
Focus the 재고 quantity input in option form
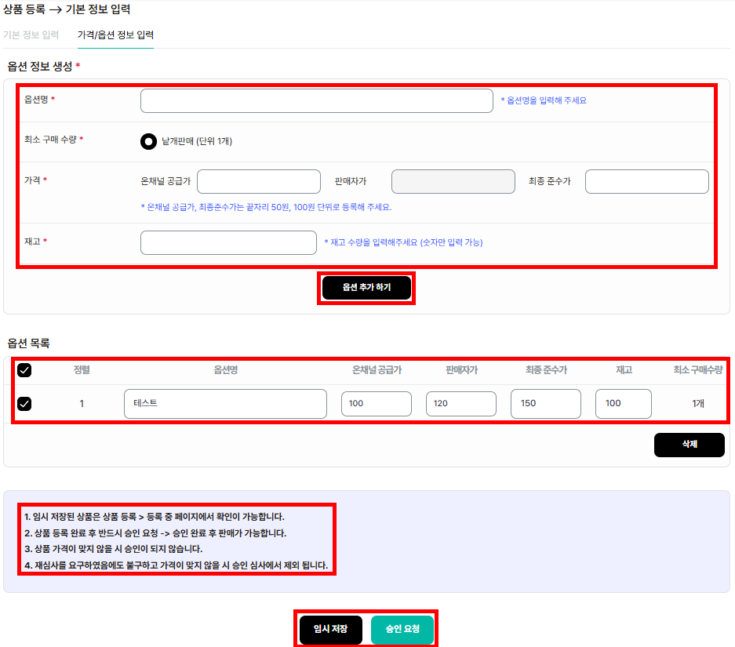[x=228, y=242]
